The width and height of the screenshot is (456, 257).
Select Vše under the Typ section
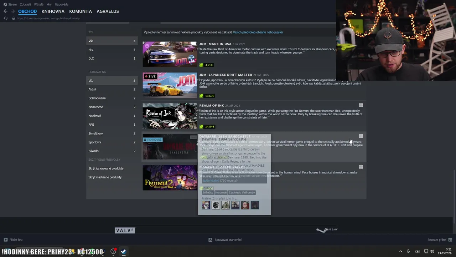point(112,41)
